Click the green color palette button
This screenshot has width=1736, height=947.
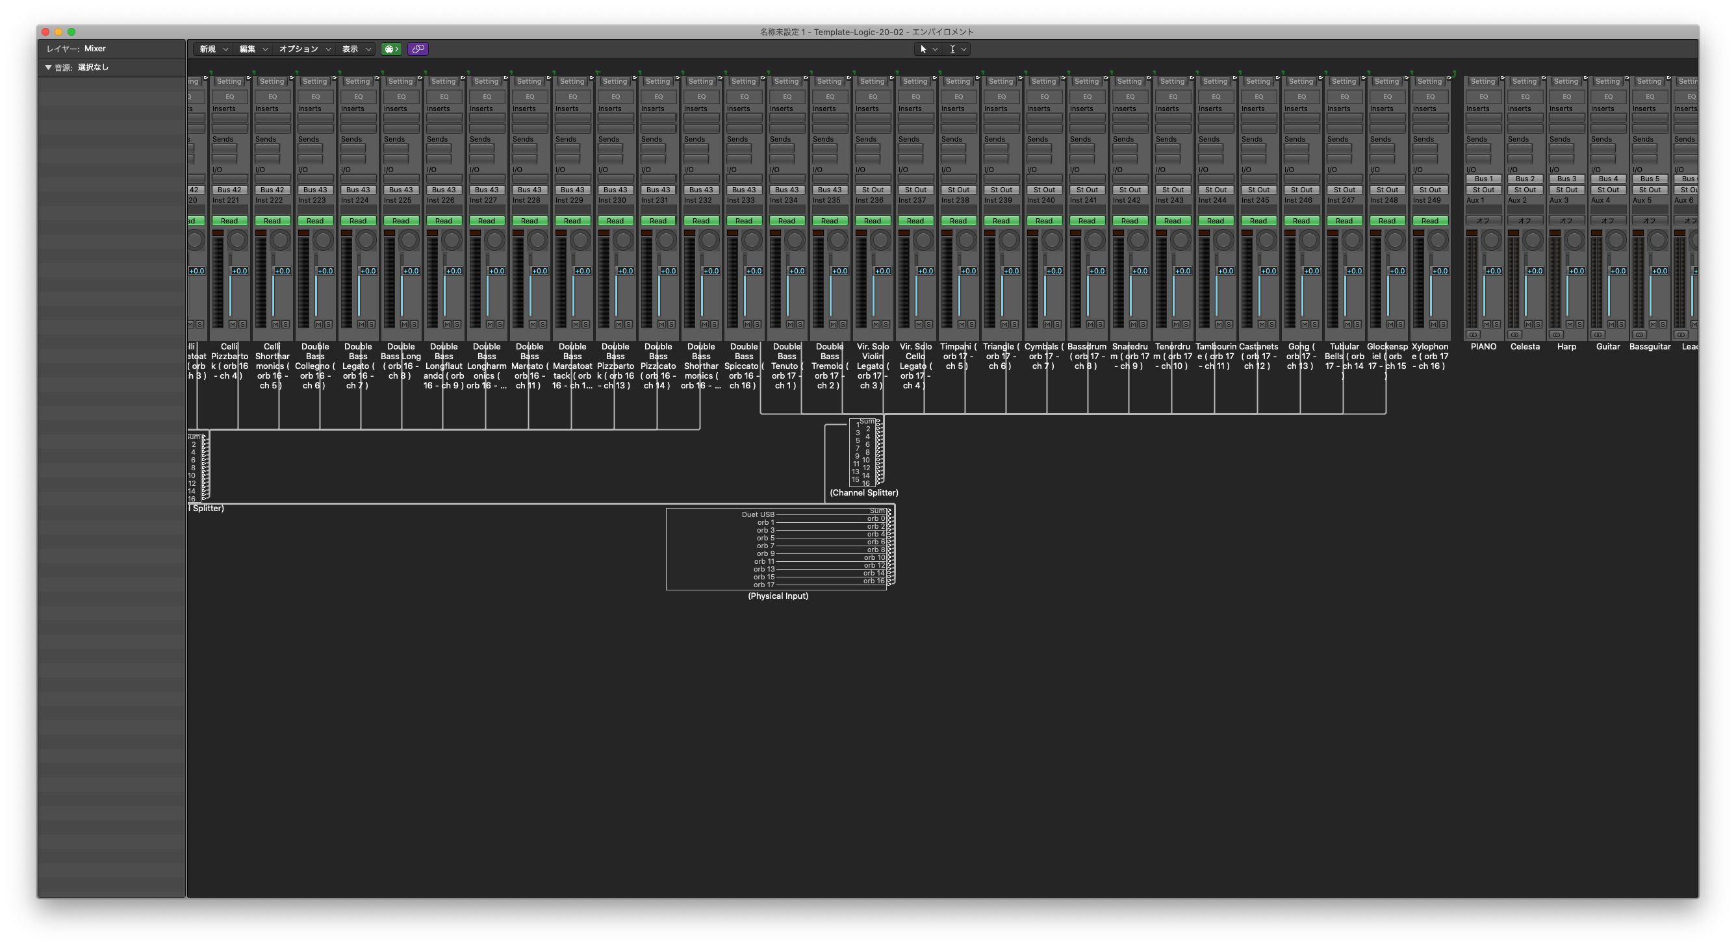pyautogui.click(x=391, y=49)
